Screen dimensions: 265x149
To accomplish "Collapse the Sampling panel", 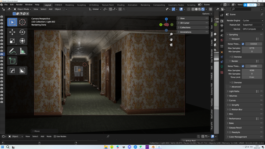I will (x=244, y=35).
